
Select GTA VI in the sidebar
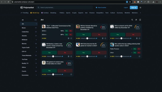coord(29,51)
